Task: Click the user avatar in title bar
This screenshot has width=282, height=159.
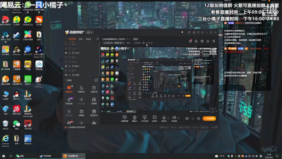Action: tap(182, 33)
